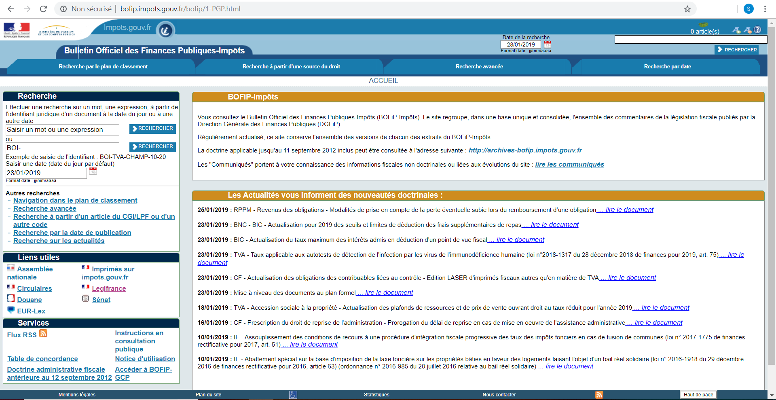Click RECHERCHER next to the BOI- identifier field

click(x=152, y=147)
